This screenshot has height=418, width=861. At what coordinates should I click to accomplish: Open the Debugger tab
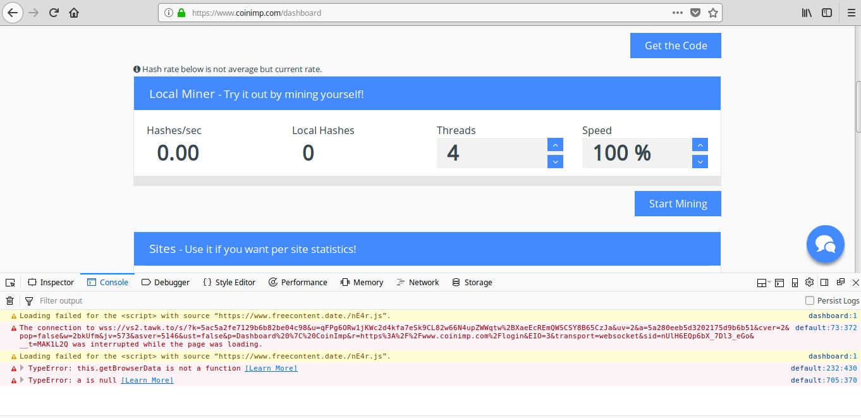click(166, 283)
